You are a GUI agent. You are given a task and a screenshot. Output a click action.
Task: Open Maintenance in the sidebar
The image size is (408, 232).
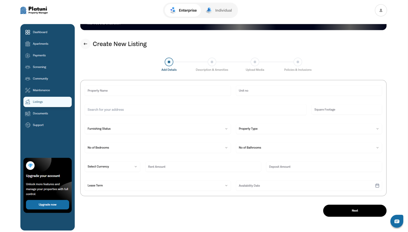click(x=48, y=90)
